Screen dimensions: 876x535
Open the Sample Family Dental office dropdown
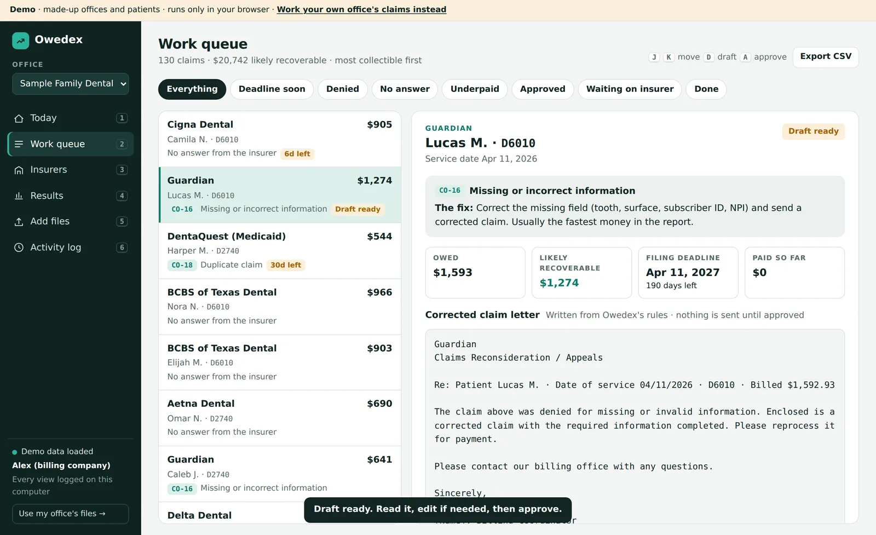71,84
